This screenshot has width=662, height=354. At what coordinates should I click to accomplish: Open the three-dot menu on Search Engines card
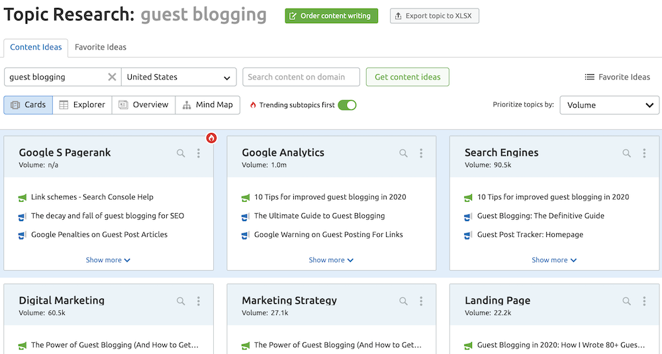point(644,154)
